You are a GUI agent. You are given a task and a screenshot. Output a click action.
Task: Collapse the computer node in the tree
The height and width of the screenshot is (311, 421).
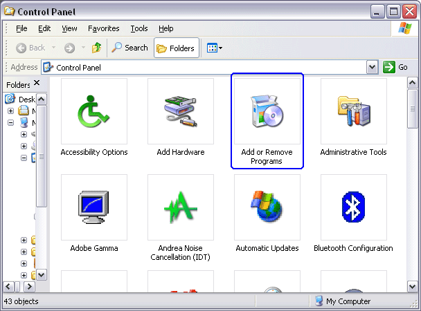[x=11, y=123]
